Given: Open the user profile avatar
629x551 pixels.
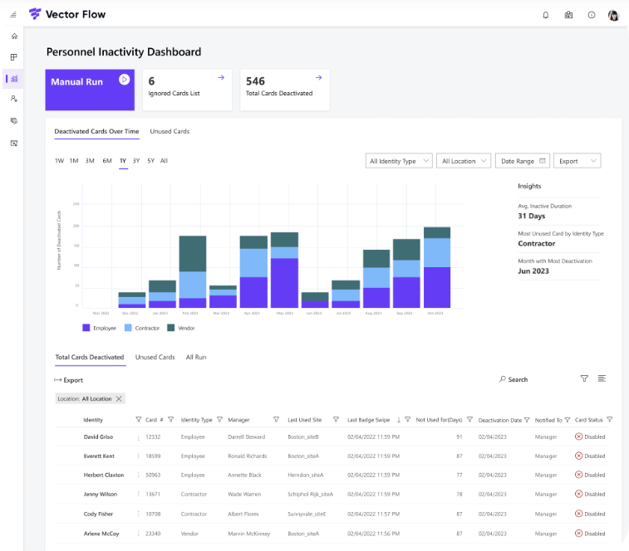Looking at the screenshot, I should (x=613, y=15).
